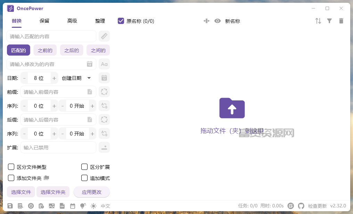Open the GitHub icon link

[x=301, y=206]
